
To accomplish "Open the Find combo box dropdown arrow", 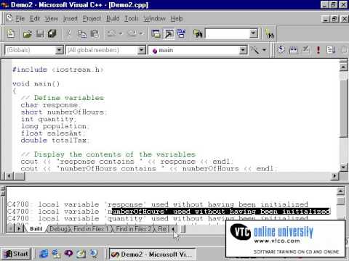I will coord(254,33).
